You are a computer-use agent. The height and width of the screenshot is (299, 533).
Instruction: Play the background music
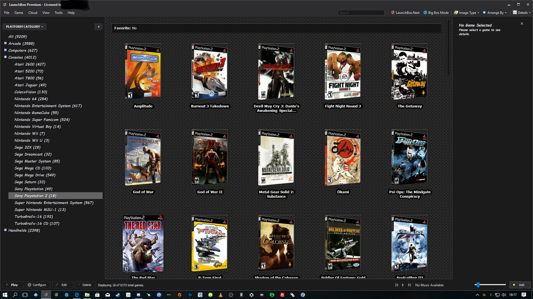403,285
